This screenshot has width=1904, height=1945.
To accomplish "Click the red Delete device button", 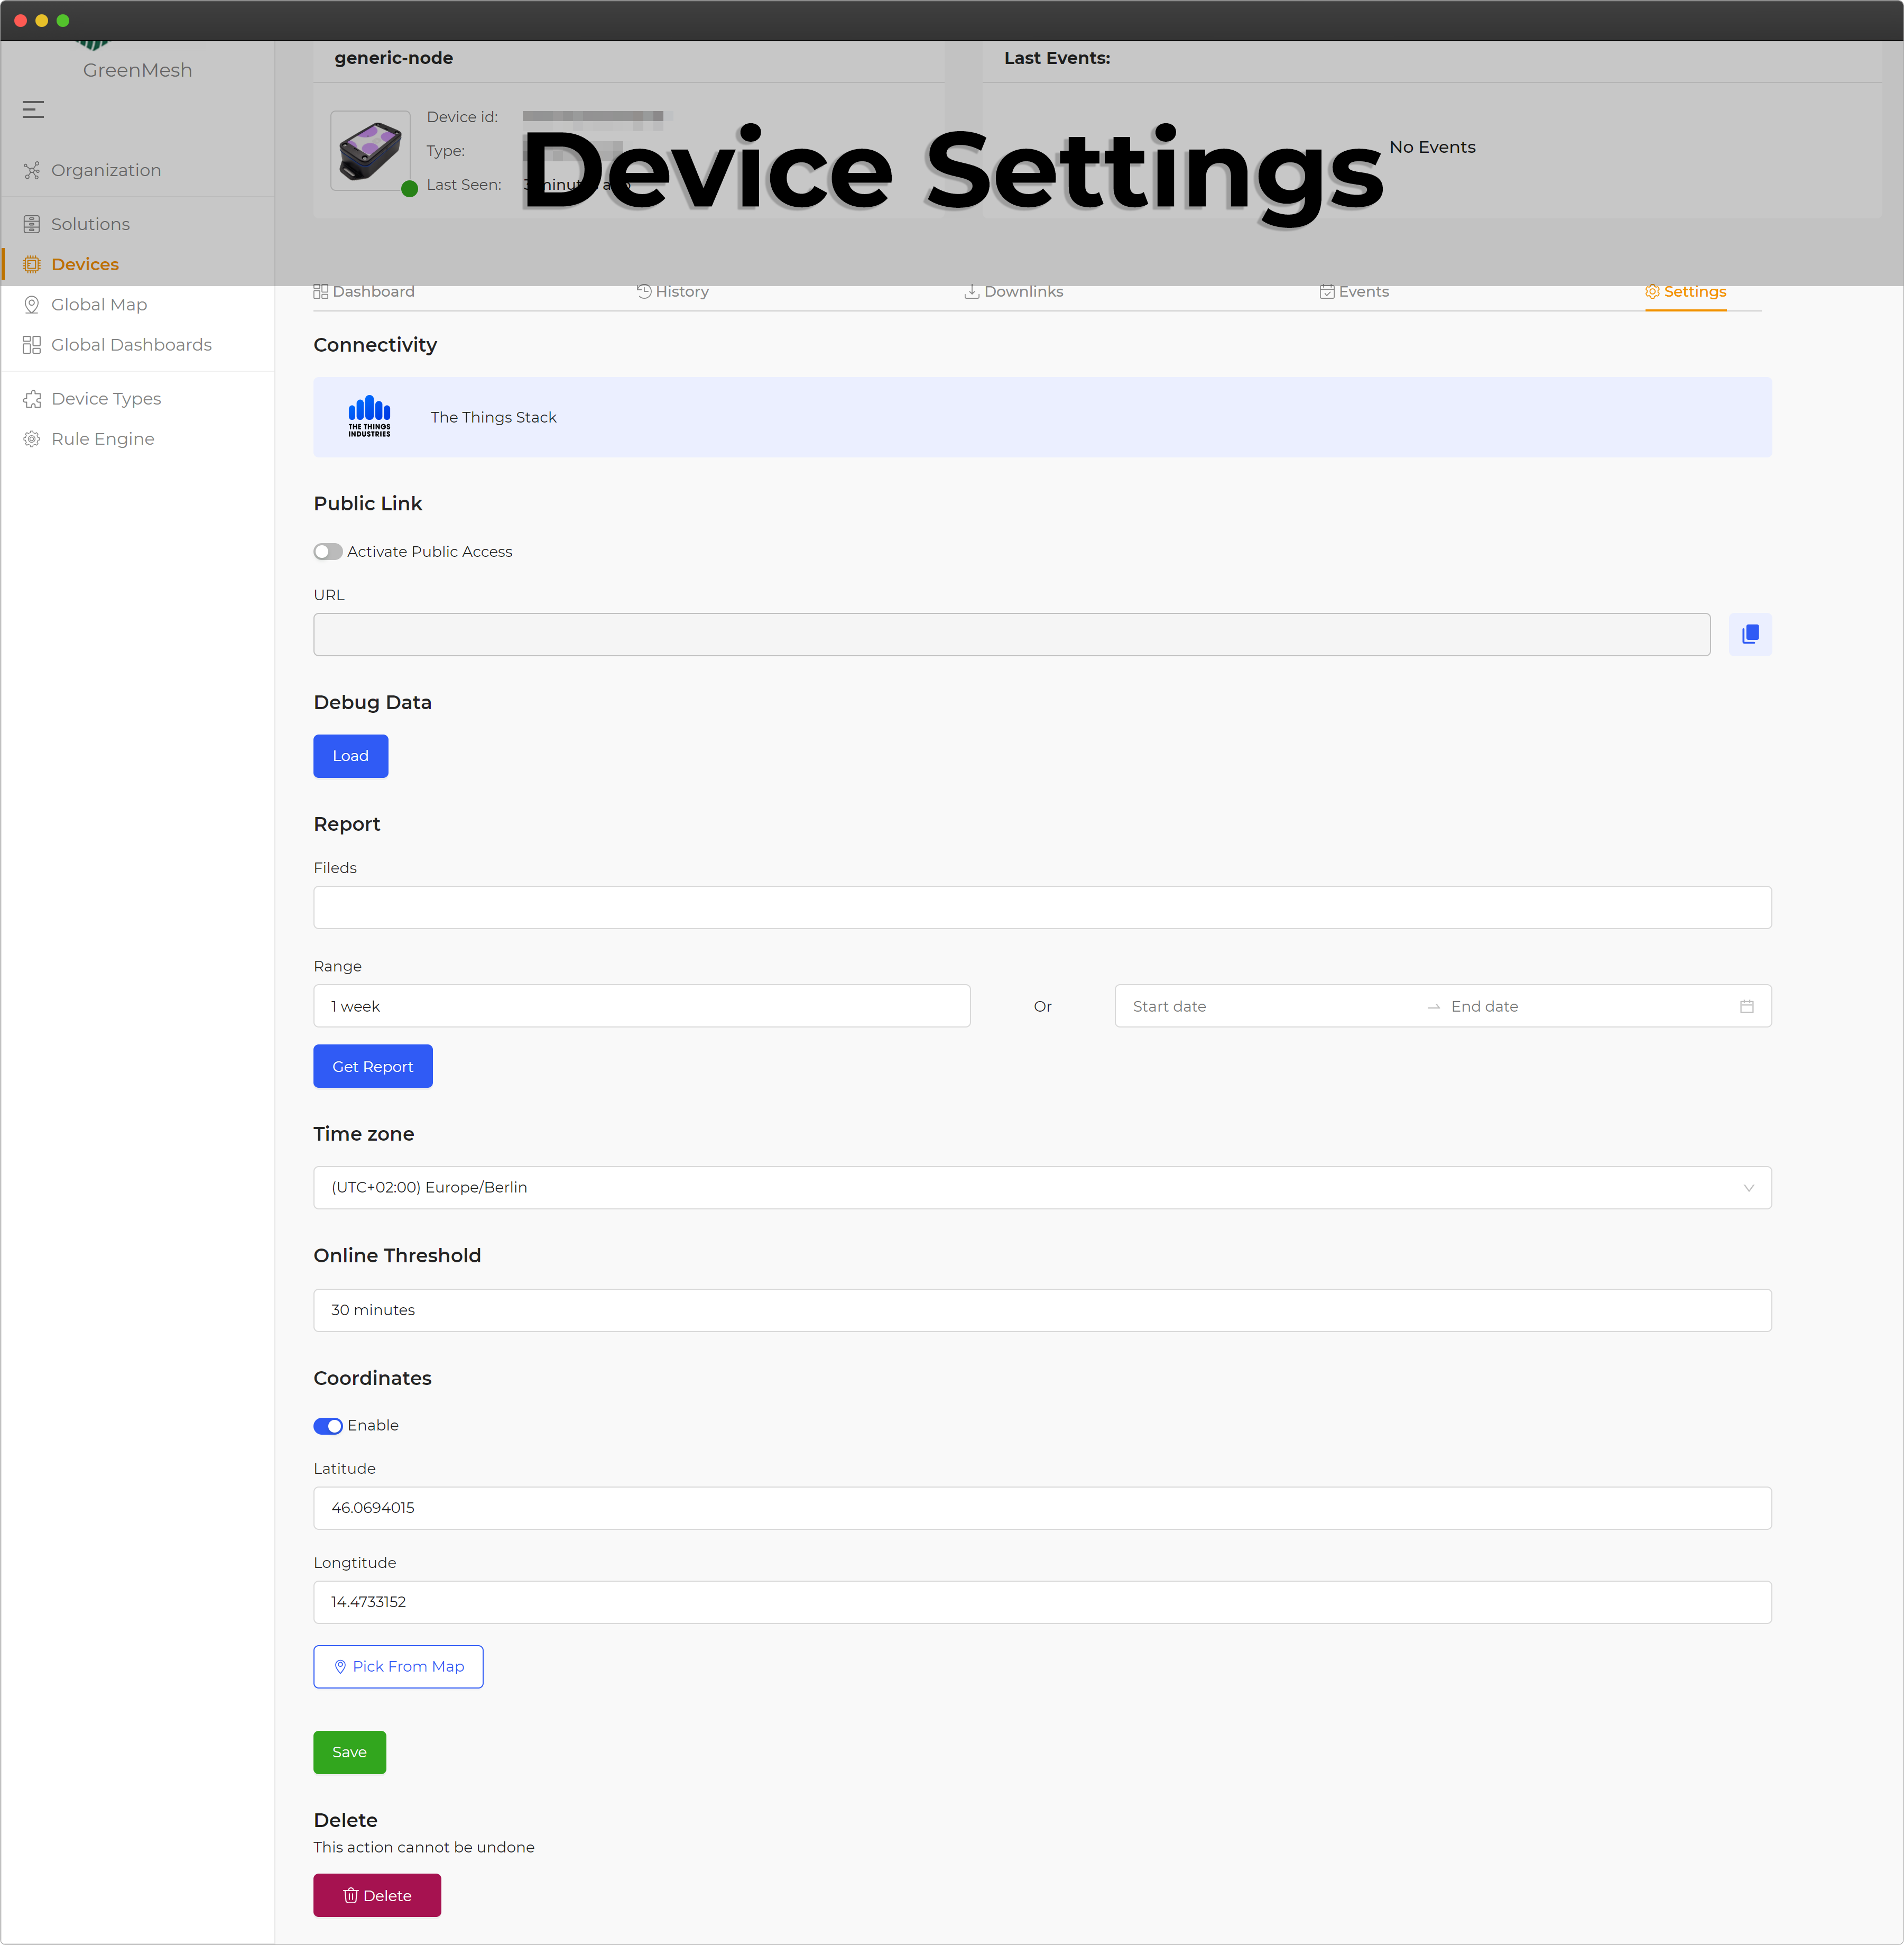I will [x=377, y=1895].
